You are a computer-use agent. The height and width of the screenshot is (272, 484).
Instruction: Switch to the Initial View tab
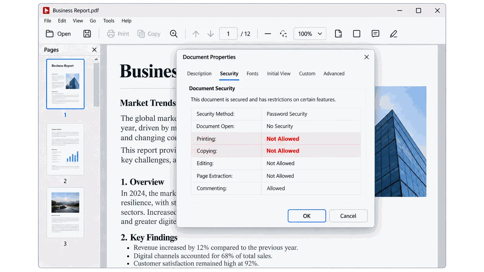pos(279,73)
